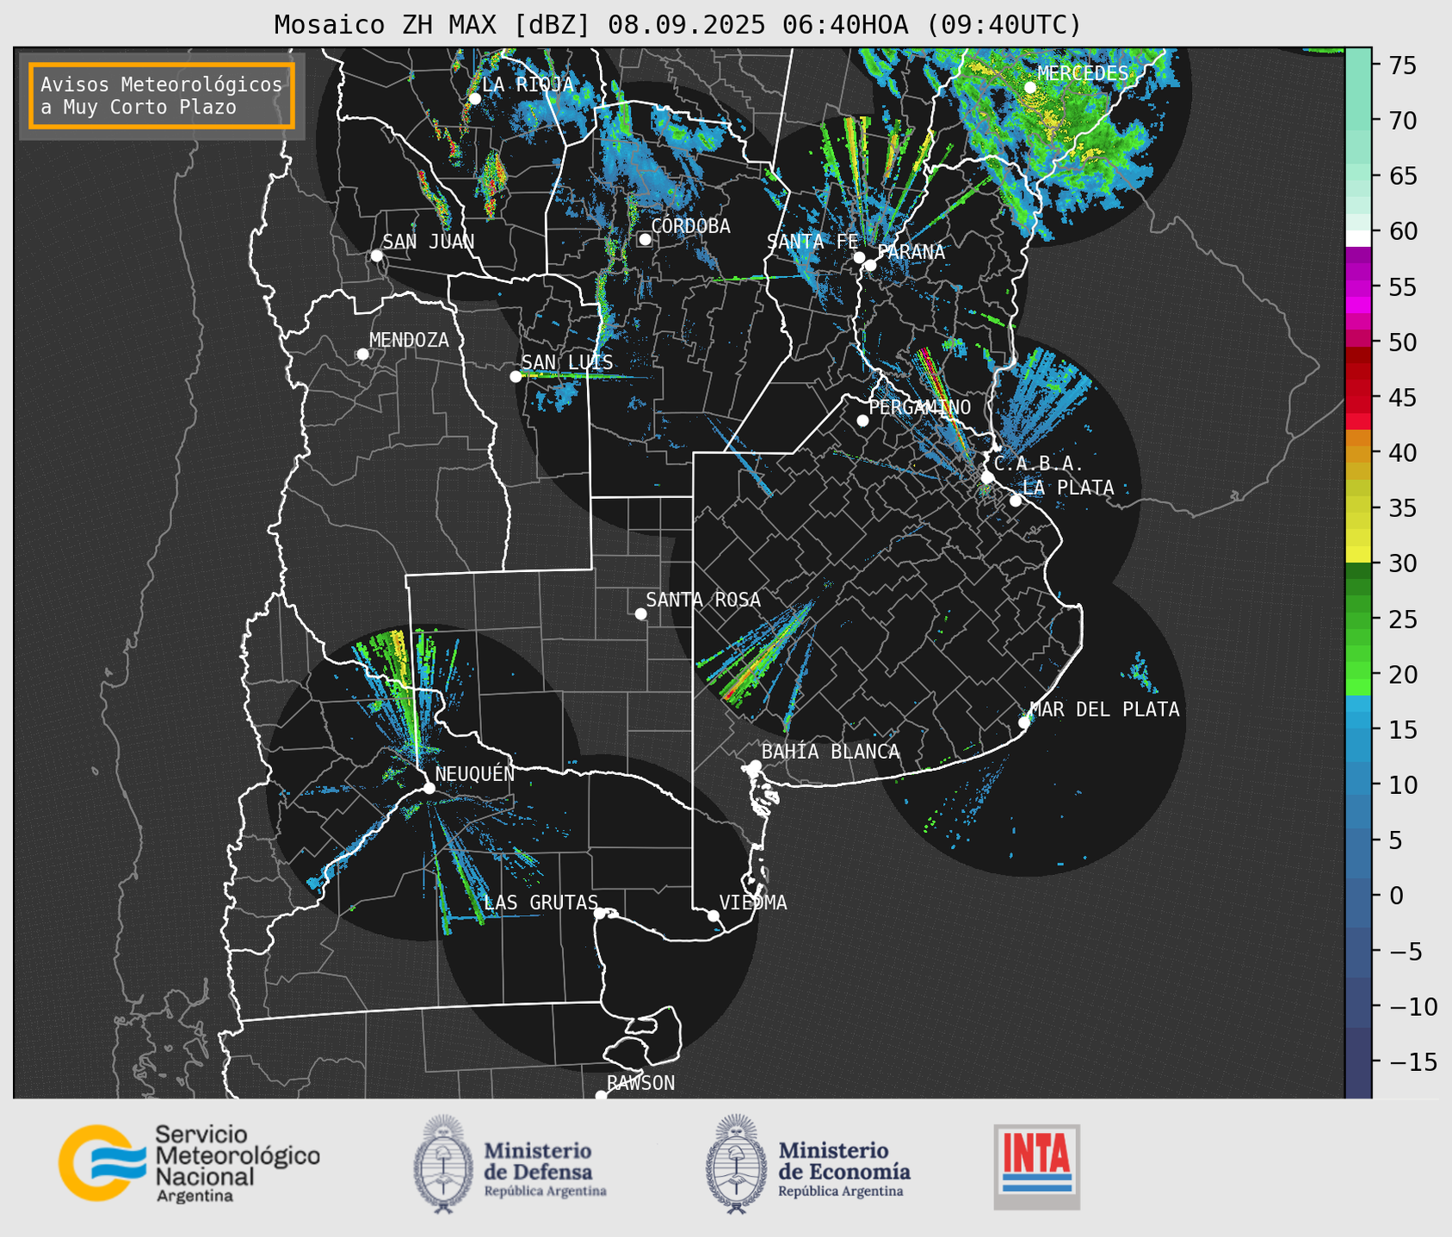
Task: Click the Santa Rosa city marker dot
Action: pyautogui.click(x=640, y=613)
